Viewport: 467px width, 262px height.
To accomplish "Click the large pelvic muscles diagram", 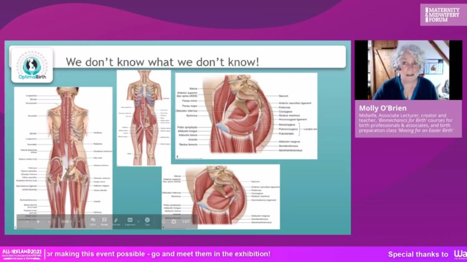I will click(246, 116).
